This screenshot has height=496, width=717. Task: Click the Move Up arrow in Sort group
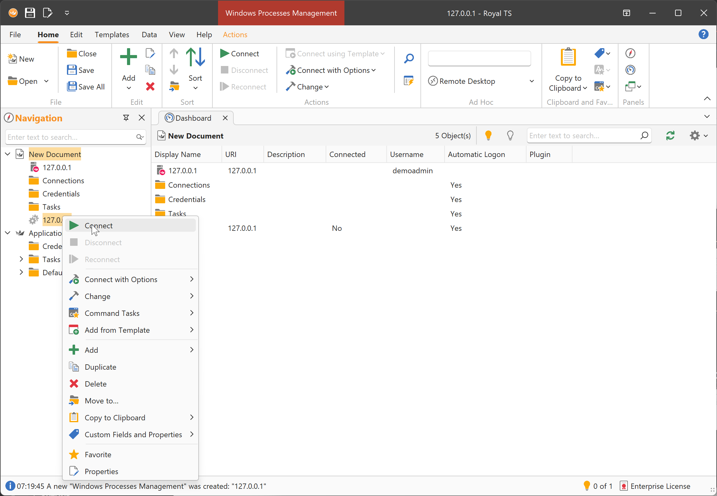pos(174,53)
